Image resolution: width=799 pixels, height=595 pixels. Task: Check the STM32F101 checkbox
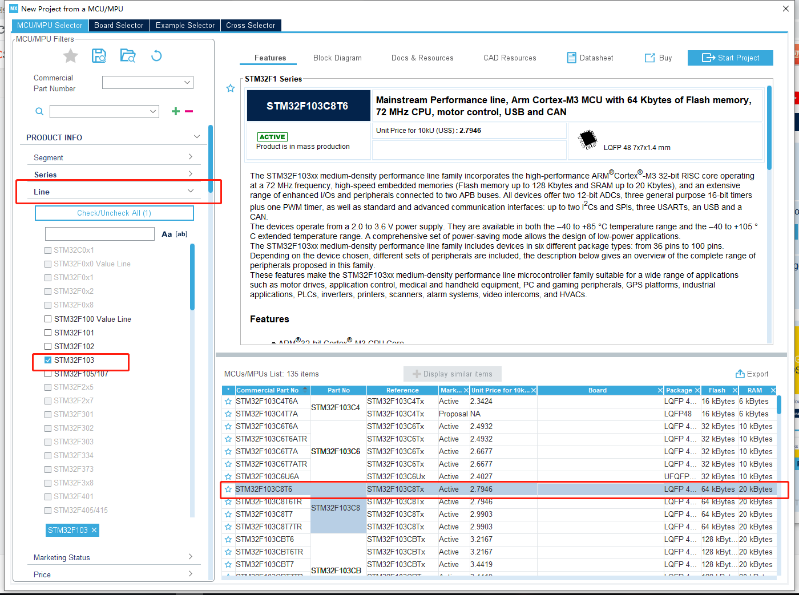pyautogui.click(x=48, y=333)
